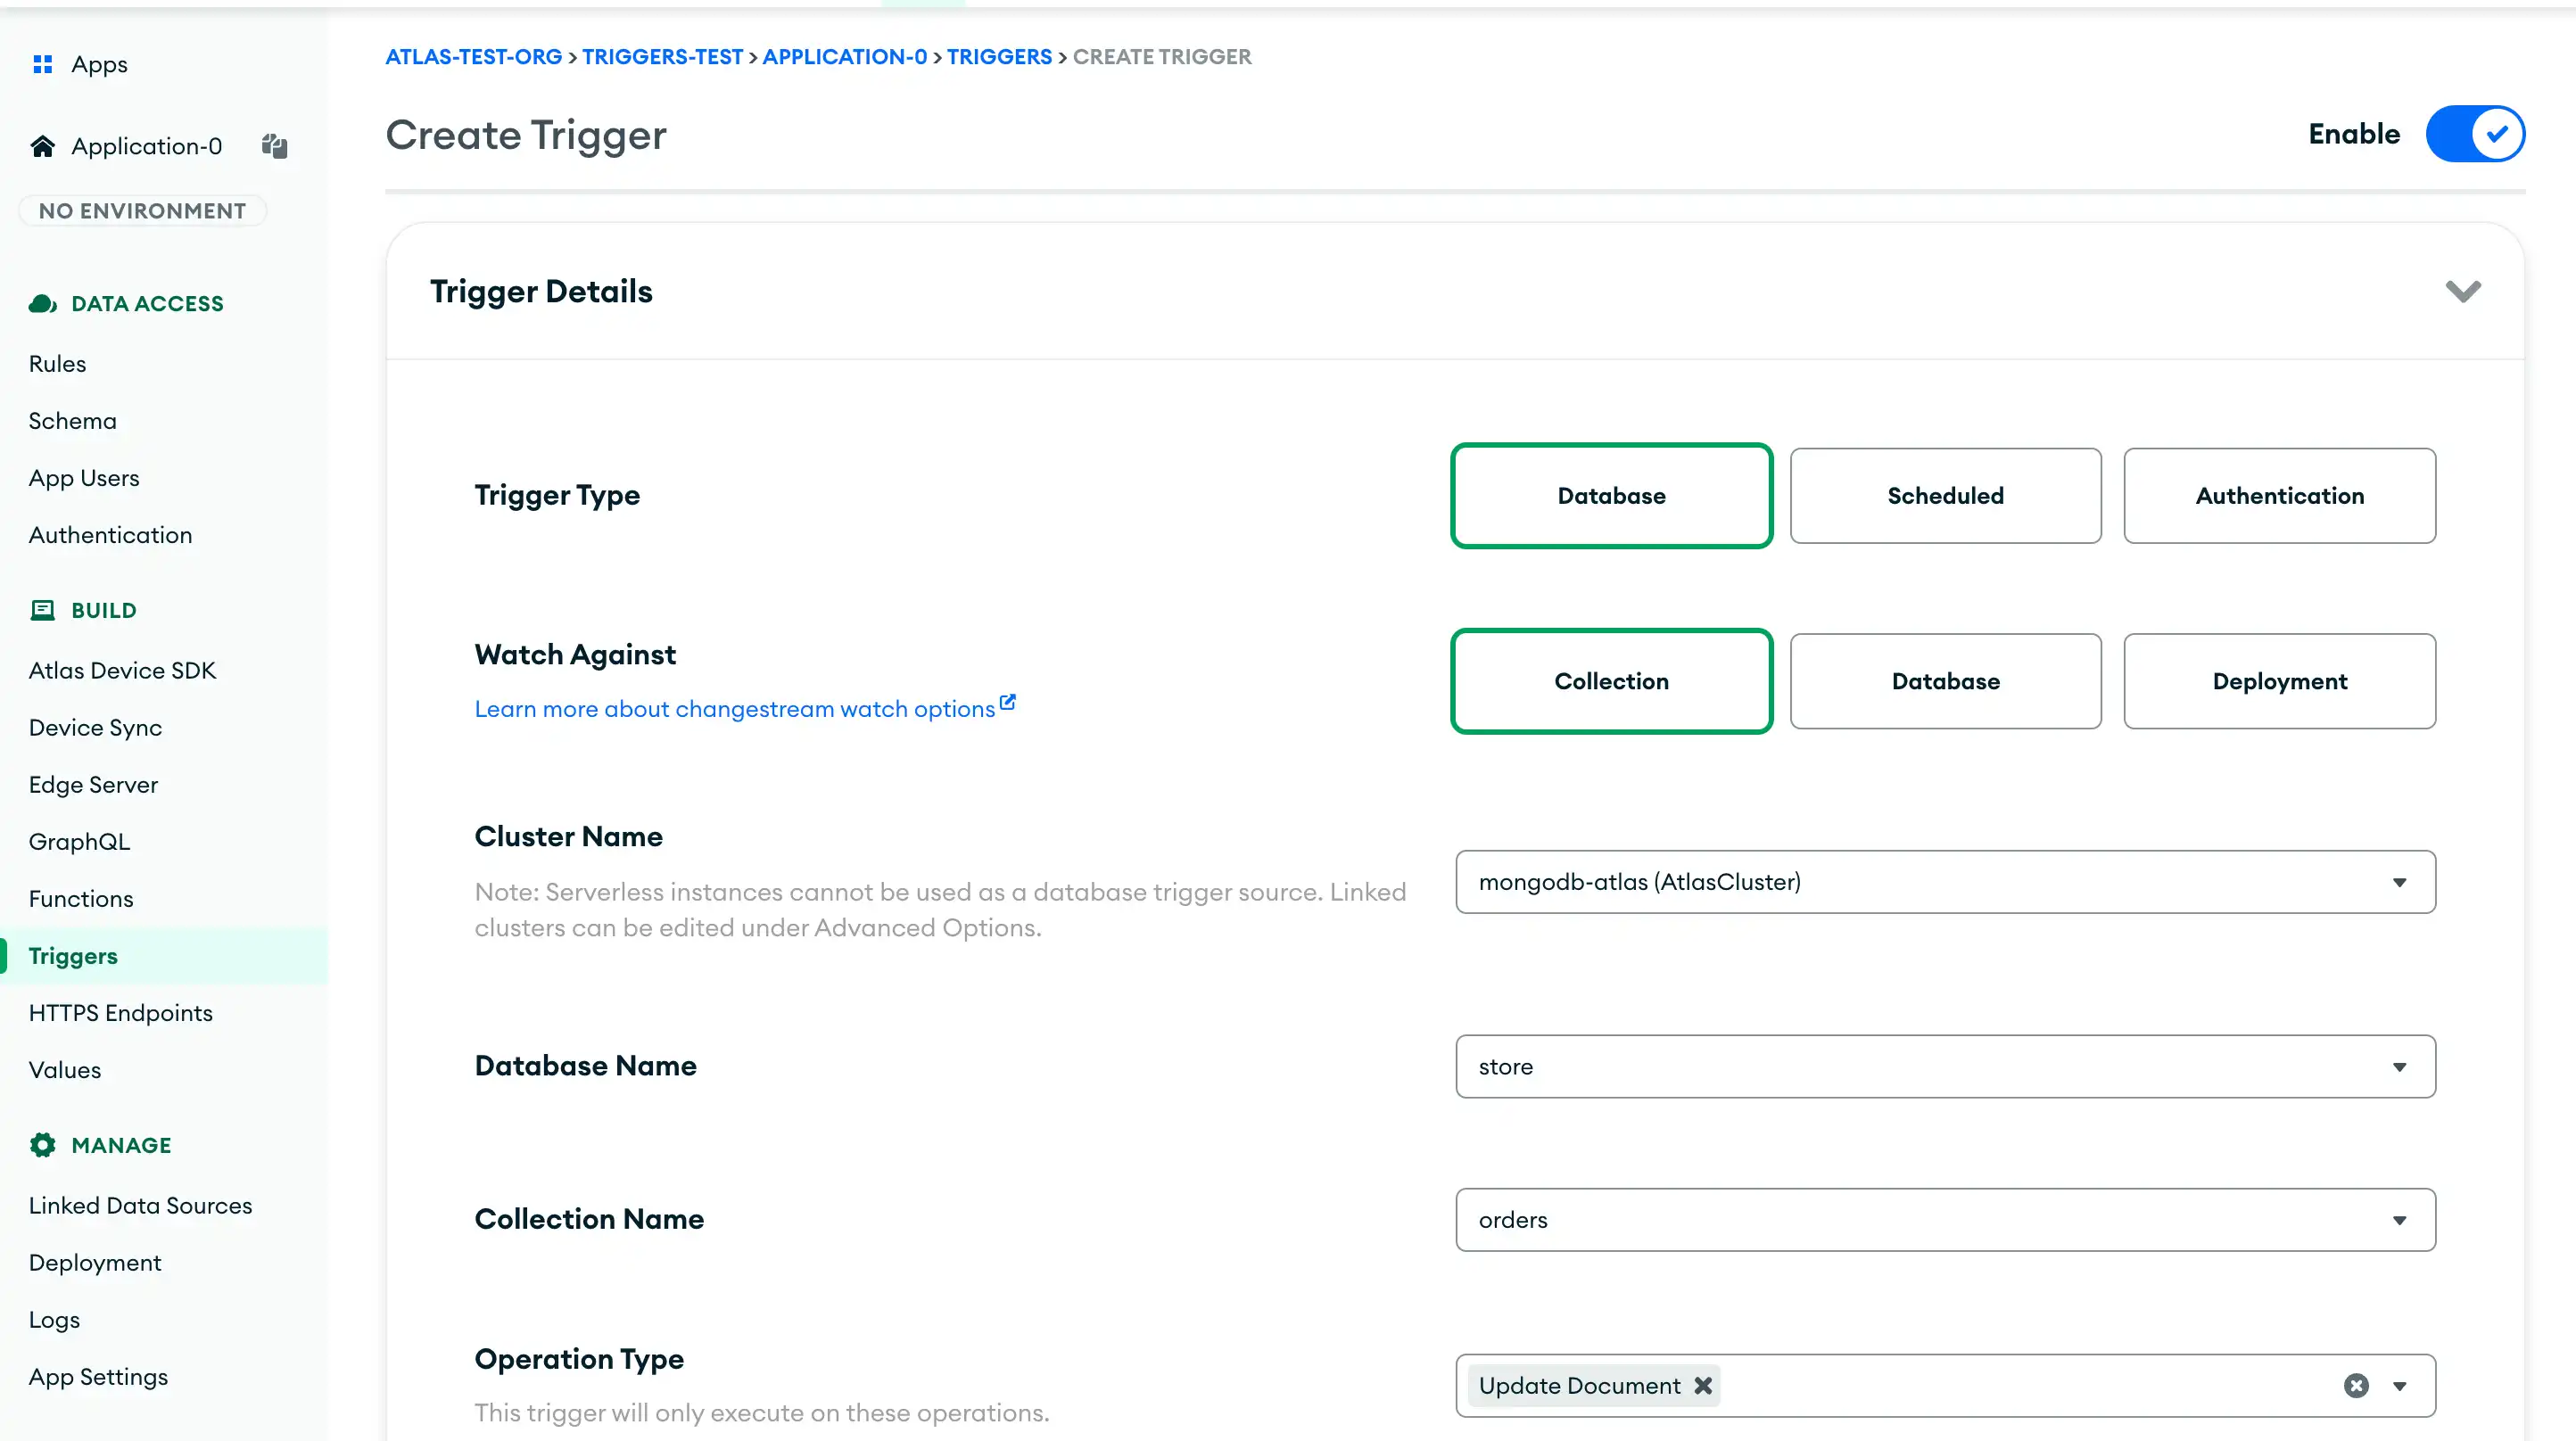
Task: Select Triggers in the sidebar
Action: point(72,955)
